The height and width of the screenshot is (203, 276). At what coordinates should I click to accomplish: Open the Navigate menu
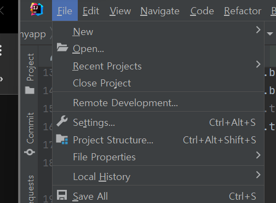(x=160, y=11)
